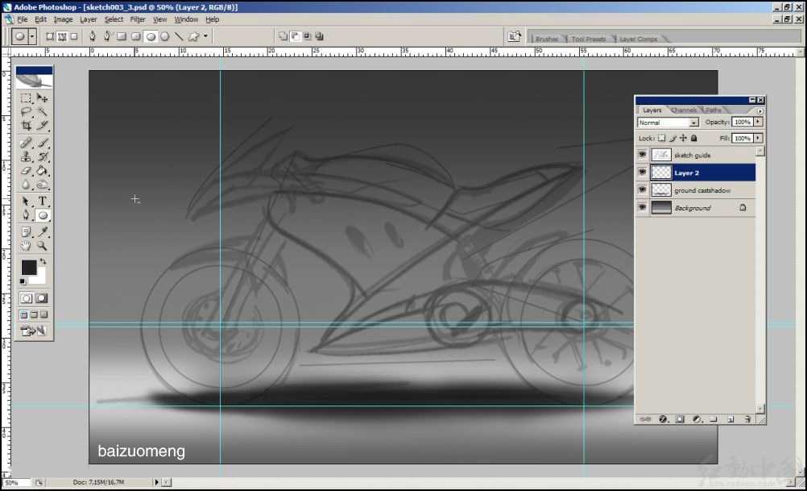The height and width of the screenshot is (491, 807).
Task: Click the Rectangular Marquee tool
Action: (27, 98)
